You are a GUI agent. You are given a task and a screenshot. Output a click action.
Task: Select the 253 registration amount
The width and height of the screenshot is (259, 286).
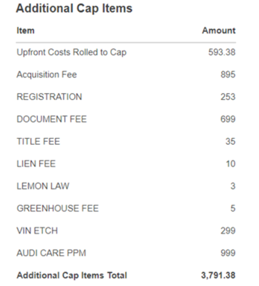(x=228, y=97)
